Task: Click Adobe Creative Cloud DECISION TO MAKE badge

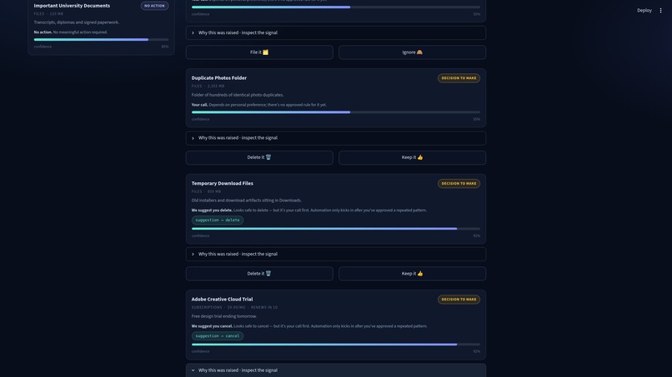Action: click(459, 300)
